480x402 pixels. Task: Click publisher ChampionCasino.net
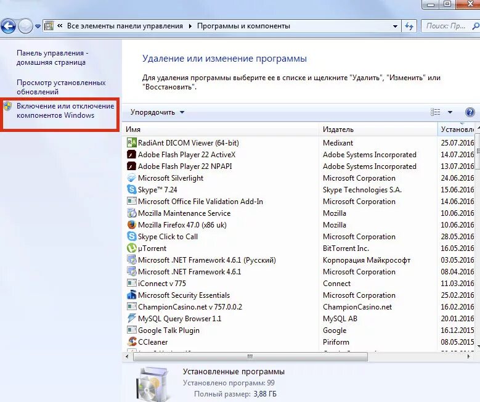click(357, 306)
